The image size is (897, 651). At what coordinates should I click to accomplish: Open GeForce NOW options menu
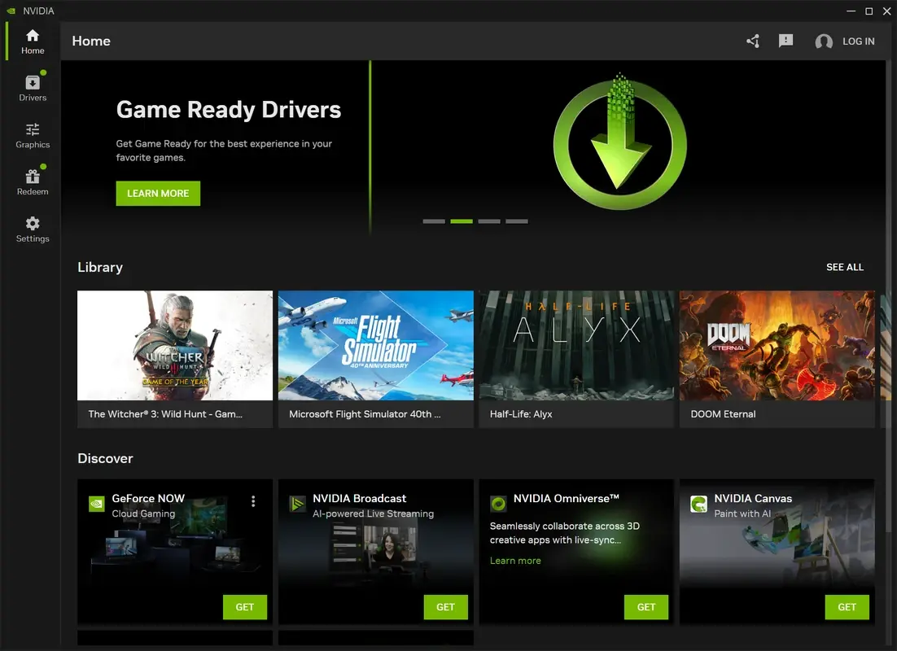click(253, 501)
